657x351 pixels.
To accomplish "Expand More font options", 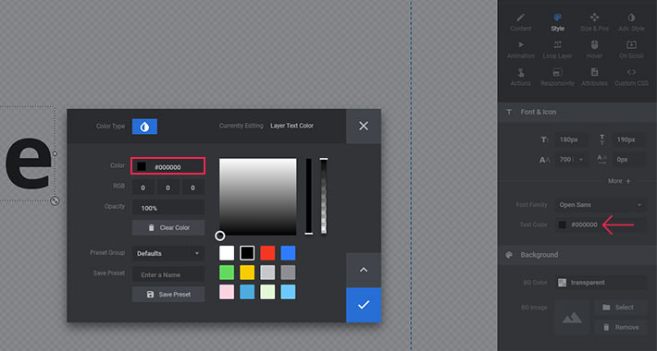I will pyautogui.click(x=619, y=181).
